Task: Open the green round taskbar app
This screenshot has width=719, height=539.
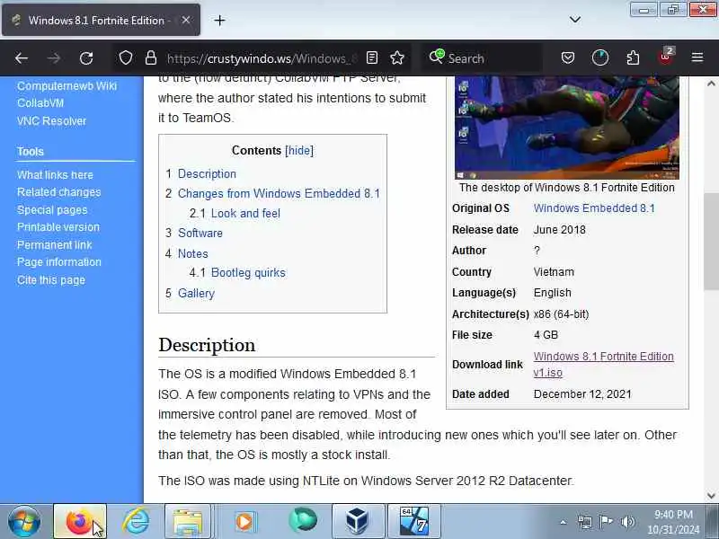Action: [303, 520]
